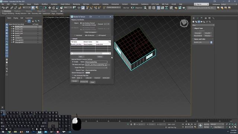
Task: Open the Channel dropdown in Mapping Coordinates
Action: coord(107,24)
